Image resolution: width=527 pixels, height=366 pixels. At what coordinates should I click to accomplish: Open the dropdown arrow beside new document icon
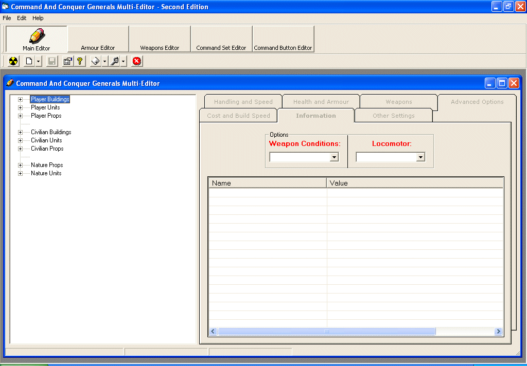pyautogui.click(x=38, y=61)
